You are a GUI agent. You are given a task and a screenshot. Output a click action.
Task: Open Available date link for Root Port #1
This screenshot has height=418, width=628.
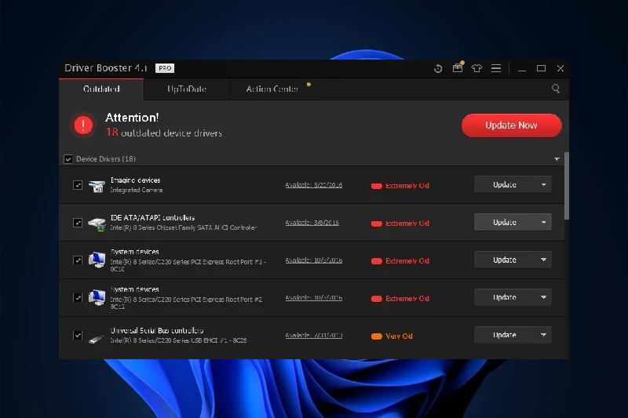point(313,260)
